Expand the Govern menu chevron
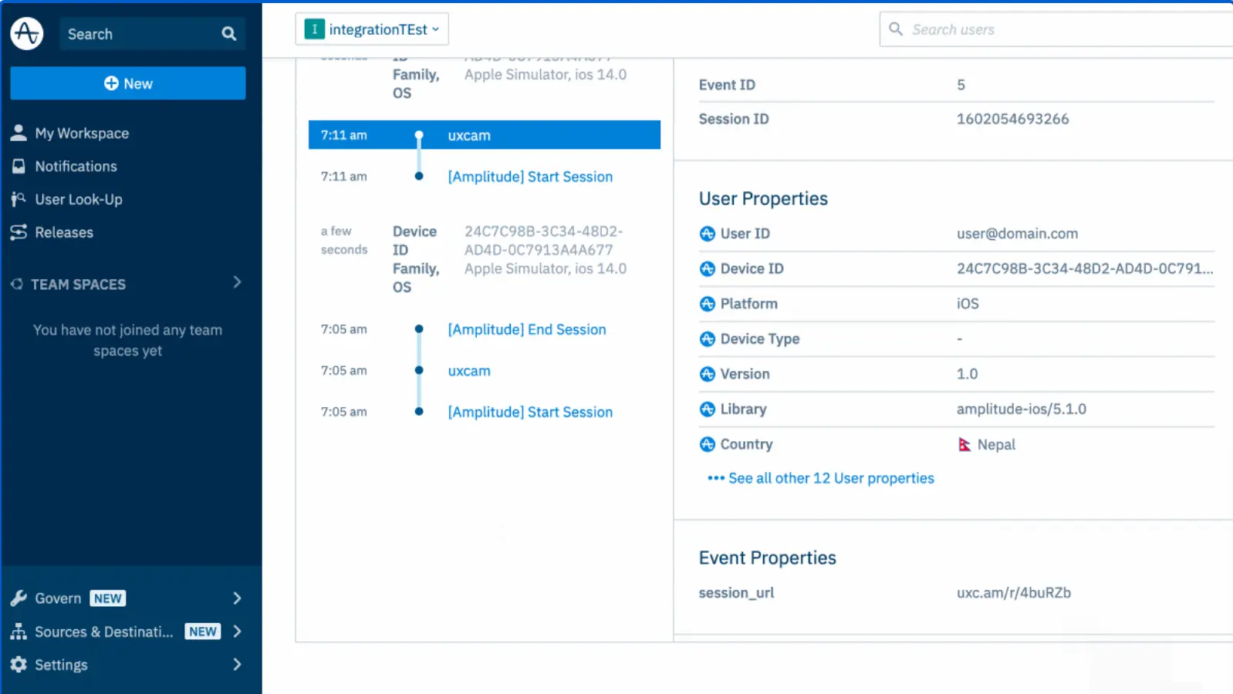 [237, 598]
